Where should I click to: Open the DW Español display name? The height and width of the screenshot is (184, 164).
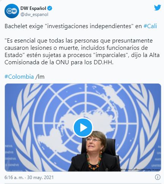[33, 8]
